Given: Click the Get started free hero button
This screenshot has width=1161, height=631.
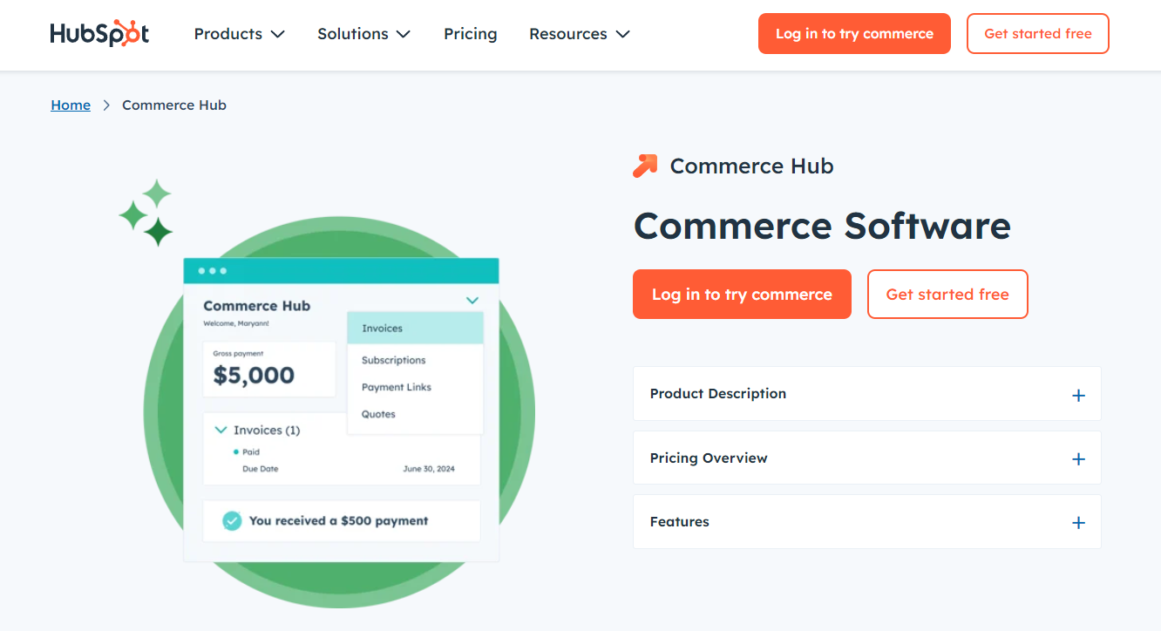Looking at the screenshot, I should [x=947, y=294].
